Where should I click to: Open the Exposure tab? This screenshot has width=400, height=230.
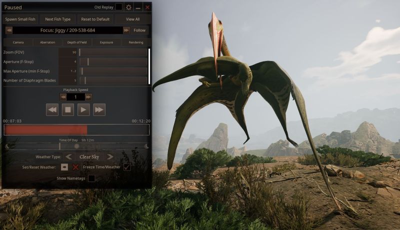tap(106, 42)
